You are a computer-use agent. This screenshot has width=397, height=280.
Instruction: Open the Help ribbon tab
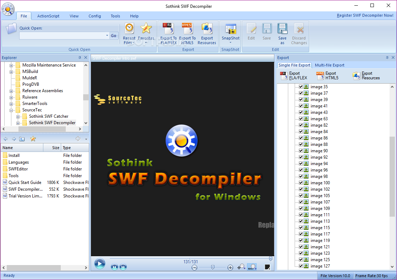pos(134,16)
